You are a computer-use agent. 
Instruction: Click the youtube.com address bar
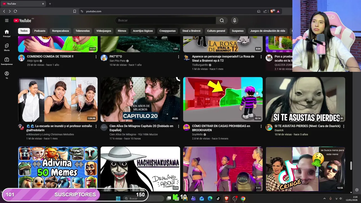point(166,11)
